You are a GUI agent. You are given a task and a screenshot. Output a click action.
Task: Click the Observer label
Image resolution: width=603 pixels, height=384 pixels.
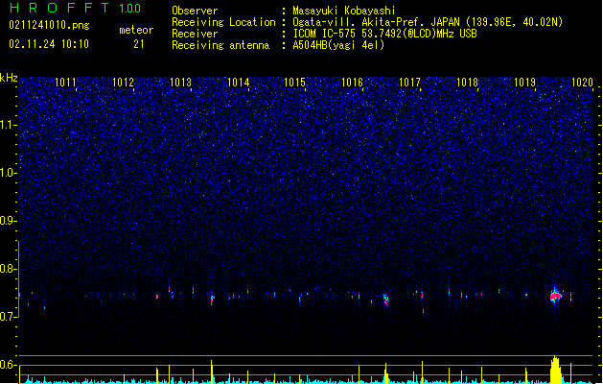pyautogui.click(x=195, y=11)
